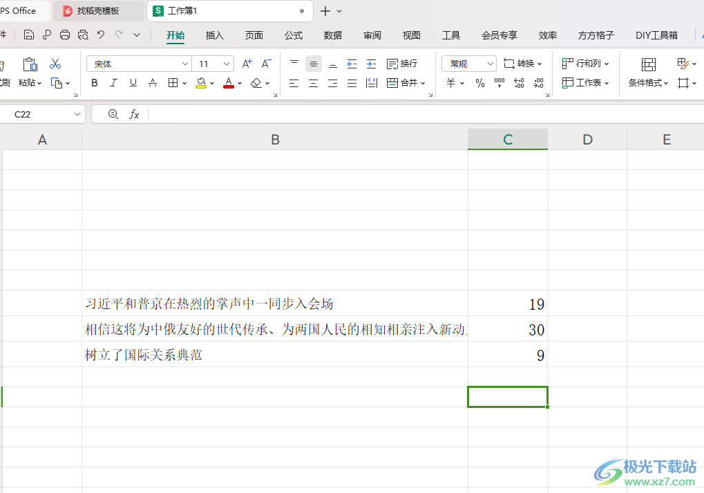Decrease font size with A- icon
The image size is (704, 493).
click(267, 64)
